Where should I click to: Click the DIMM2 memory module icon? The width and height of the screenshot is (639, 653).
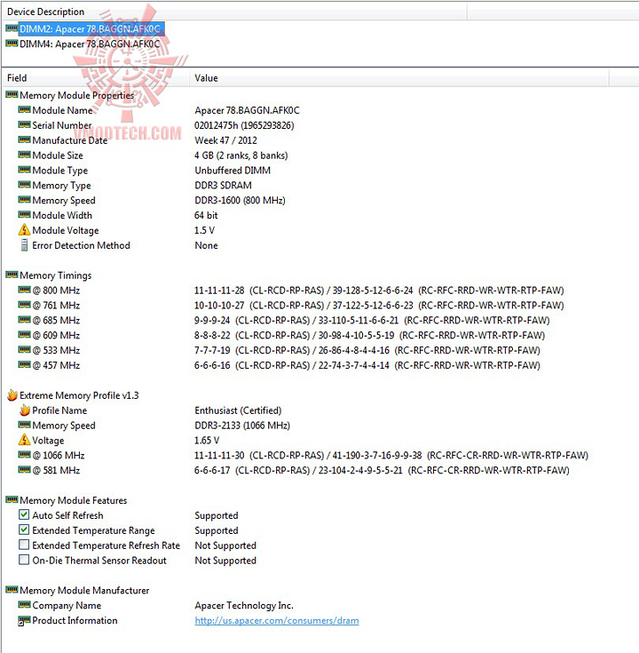[x=12, y=28]
